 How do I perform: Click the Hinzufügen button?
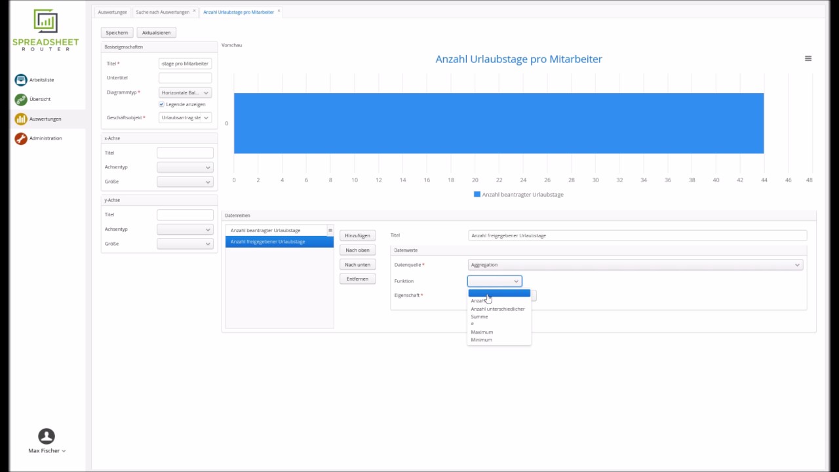357,235
